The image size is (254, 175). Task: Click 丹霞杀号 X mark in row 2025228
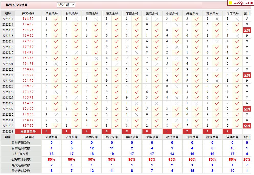point(197,103)
